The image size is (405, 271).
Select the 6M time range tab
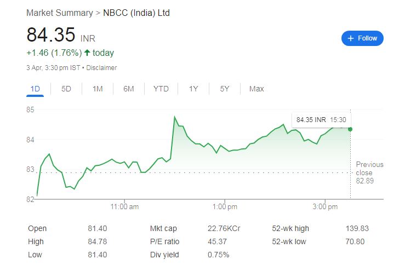(129, 89)
